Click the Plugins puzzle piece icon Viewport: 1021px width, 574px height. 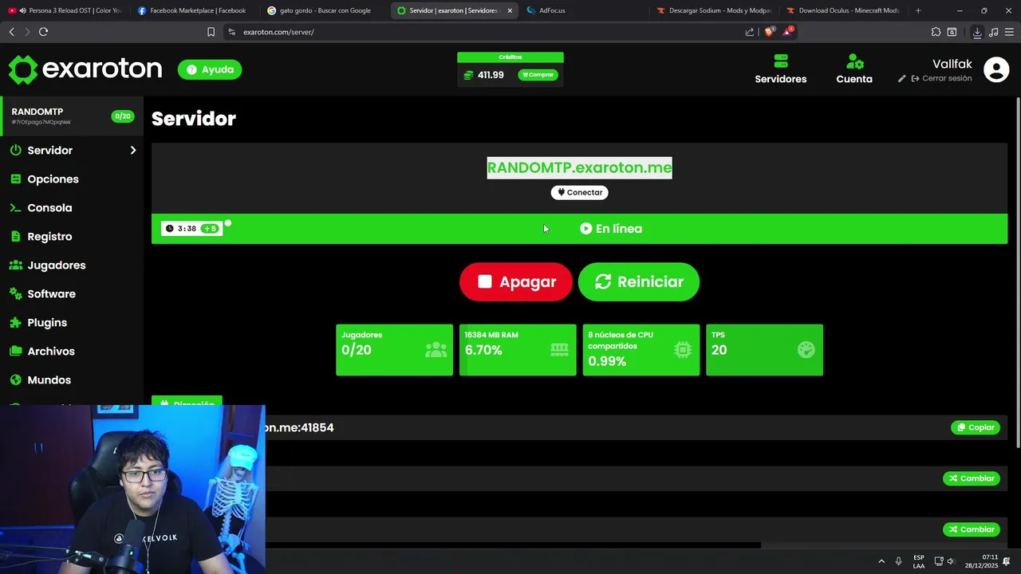click(15, 322)
